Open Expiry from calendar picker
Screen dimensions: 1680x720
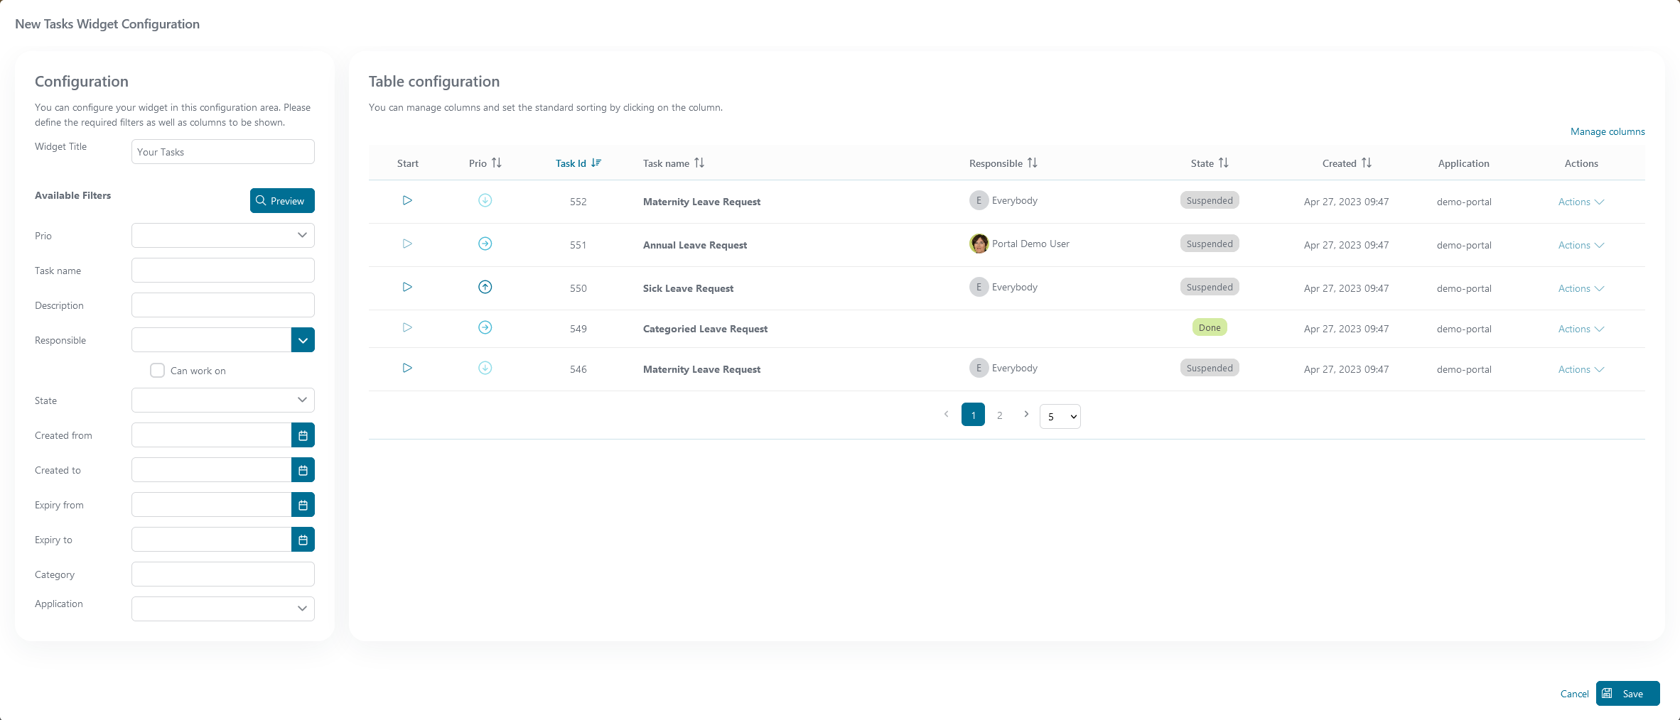pos(303,505)
